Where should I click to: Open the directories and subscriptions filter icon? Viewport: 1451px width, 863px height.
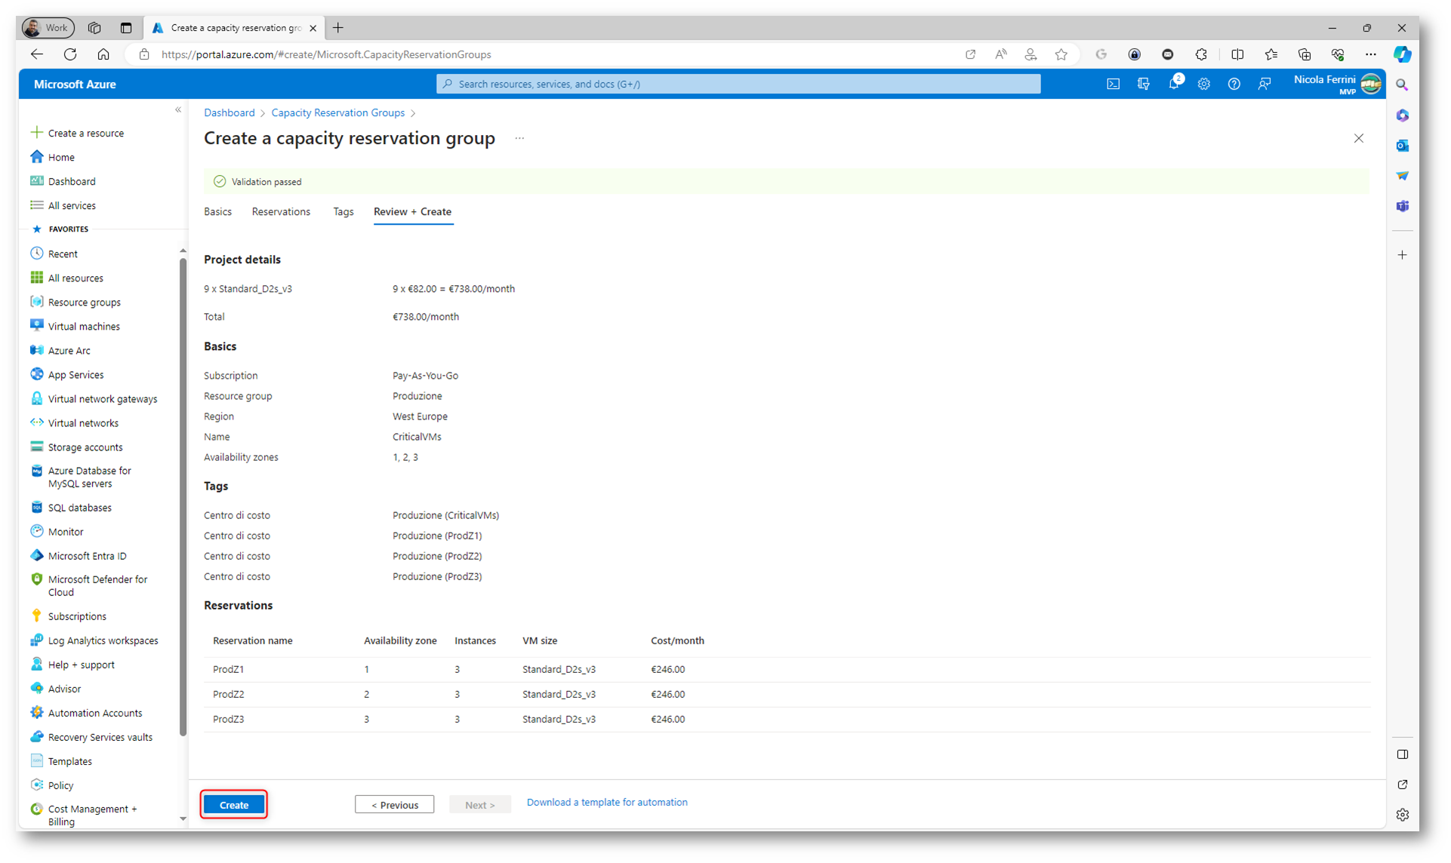(x=1143, y=84)
